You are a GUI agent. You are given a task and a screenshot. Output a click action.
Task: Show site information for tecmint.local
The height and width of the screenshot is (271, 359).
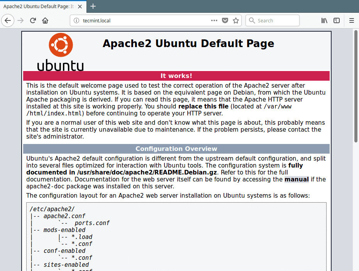pos(76,20)
